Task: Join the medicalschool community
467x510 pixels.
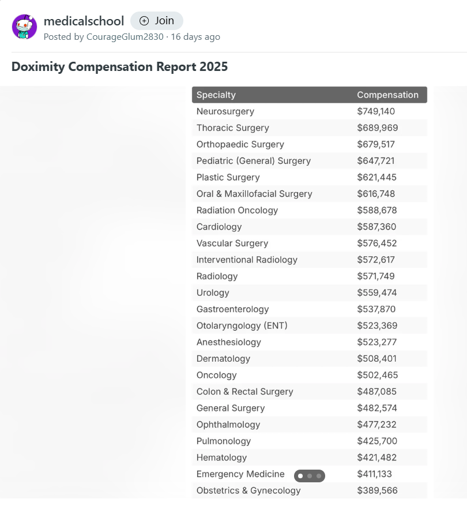Action: click(157, 21)
